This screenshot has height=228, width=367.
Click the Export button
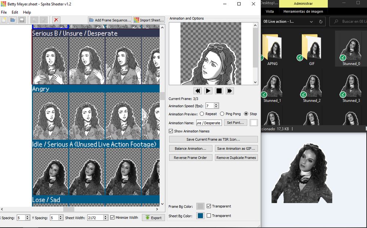click(x=153, y=217)
